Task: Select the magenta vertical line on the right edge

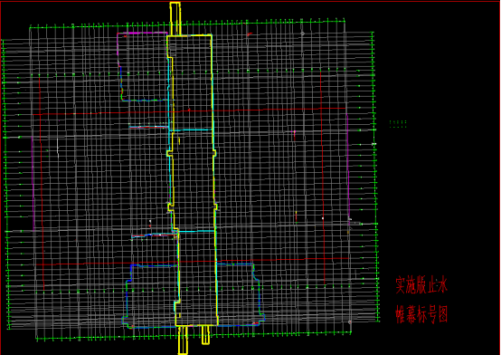Action: pyautogui.click(x=347, y=166)
